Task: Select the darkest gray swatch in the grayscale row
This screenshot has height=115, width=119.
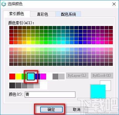Action: (12, 85)
